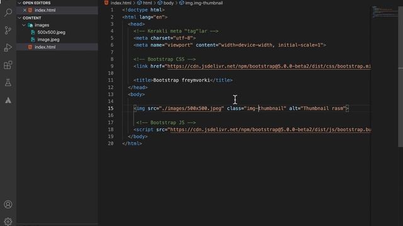The height and width of the screenshot is (226, 403).
Task: Click class value 'img-thumbnail'
Action: point(265,109)
